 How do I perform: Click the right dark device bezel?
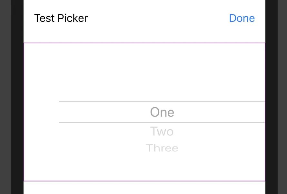(271, 96)
